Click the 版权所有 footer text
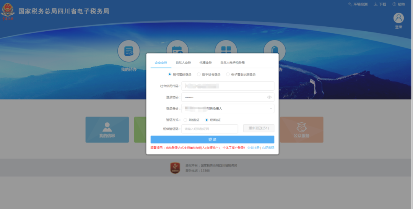 [x=211, y=165]
